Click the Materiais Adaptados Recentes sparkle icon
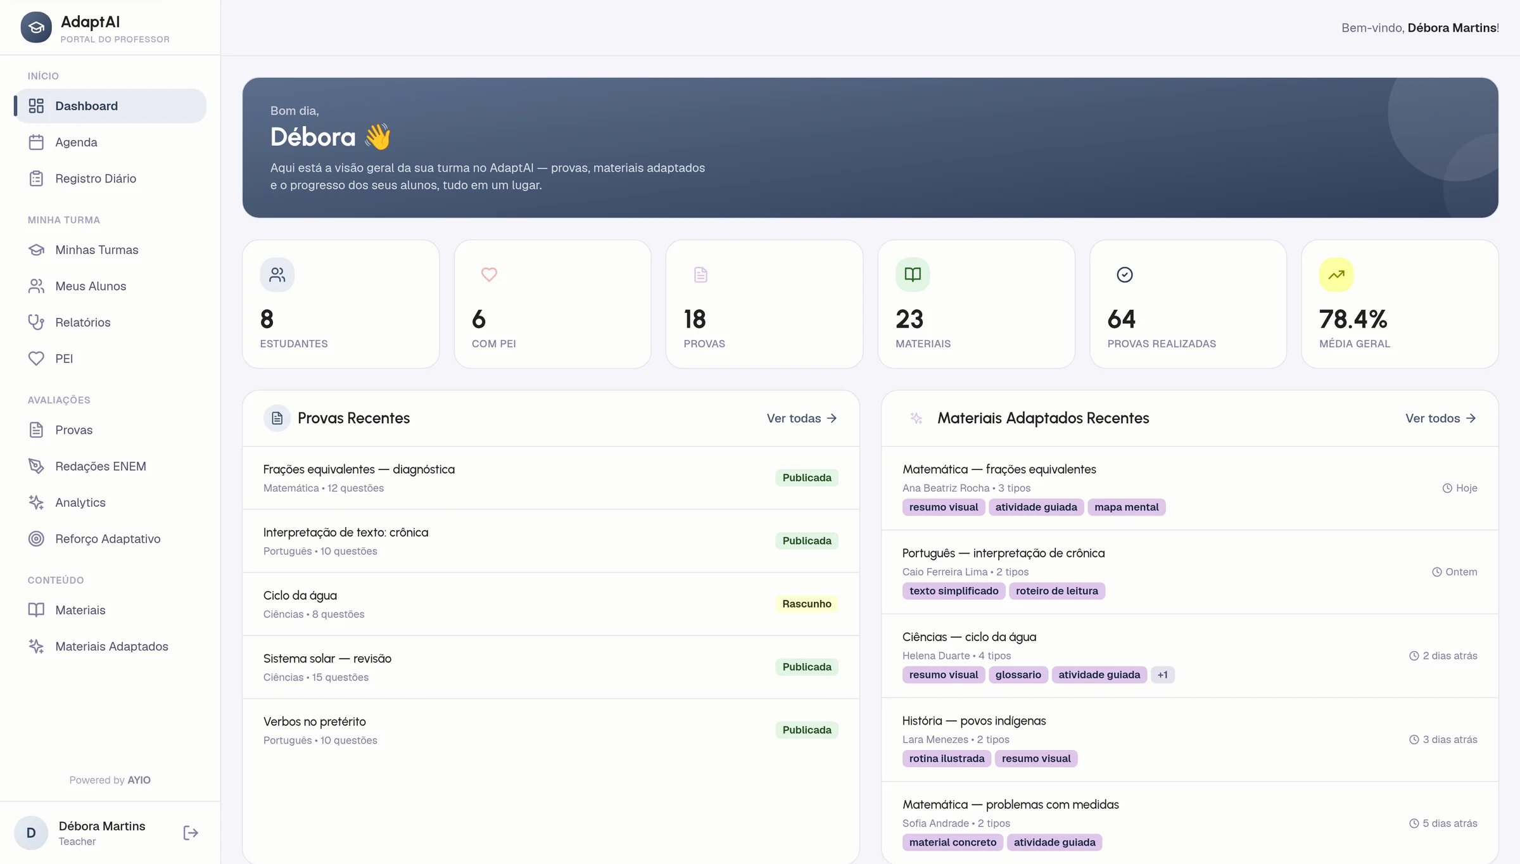This screenshot has width=1520, height=864. (916, 418)
